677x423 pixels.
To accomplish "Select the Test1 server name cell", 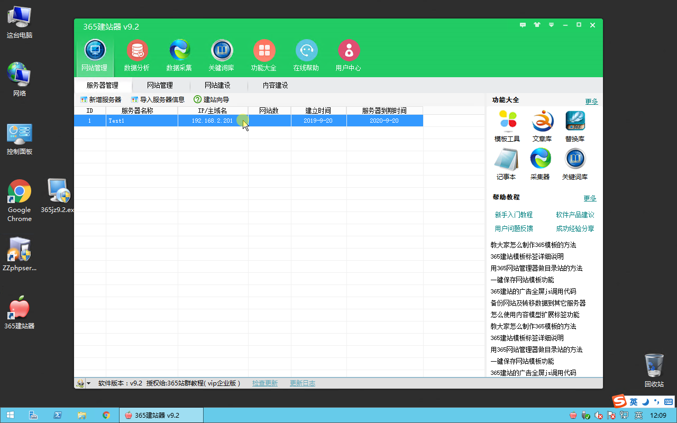I will coord(142,121).
